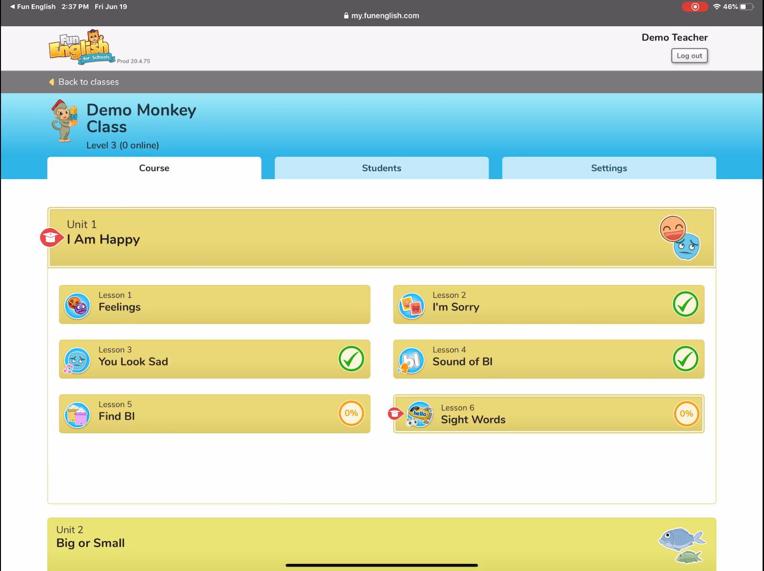Click the Log out button
The width and height of the screenshot is (764, 571).
coord(689,56)
